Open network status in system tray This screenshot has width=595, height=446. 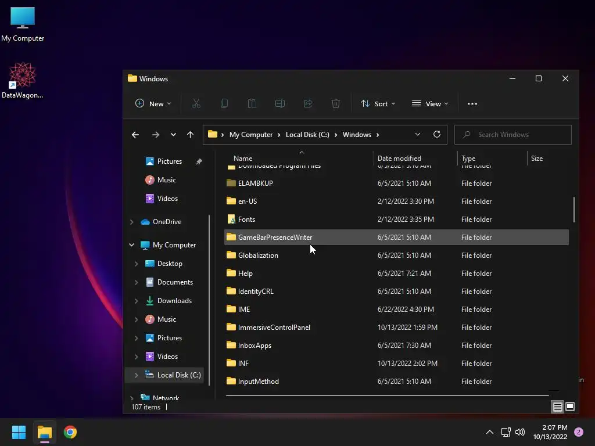coord(506,432)
